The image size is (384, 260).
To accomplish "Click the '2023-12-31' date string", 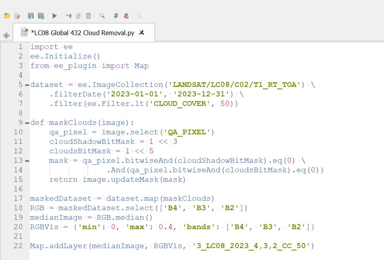I will click(x=201, y=94).
